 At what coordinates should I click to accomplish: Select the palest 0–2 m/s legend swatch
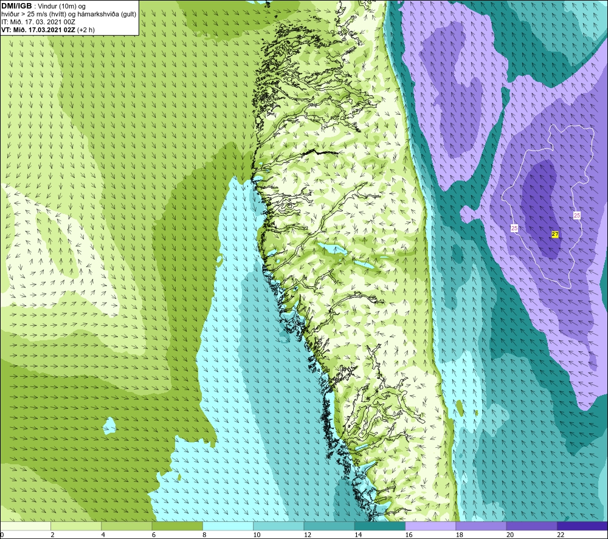[25, 526]
